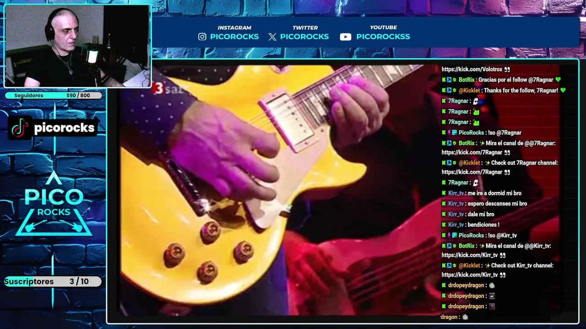Click the YouTube PICOROCKSS handle
This screenshot has height=329, width=586.
click(383, 37)
